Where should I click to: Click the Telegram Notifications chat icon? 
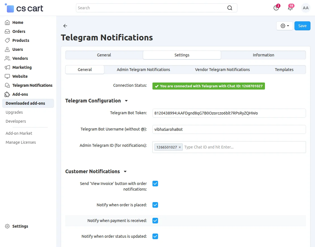pyautogui.click(x=7, y=85)
